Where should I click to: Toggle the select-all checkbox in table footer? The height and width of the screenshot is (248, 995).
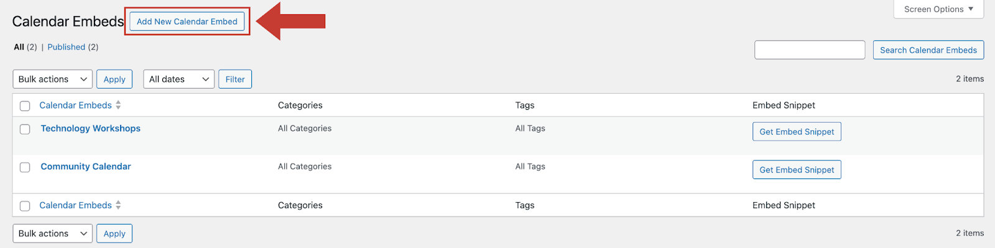[x=25, y=206]
